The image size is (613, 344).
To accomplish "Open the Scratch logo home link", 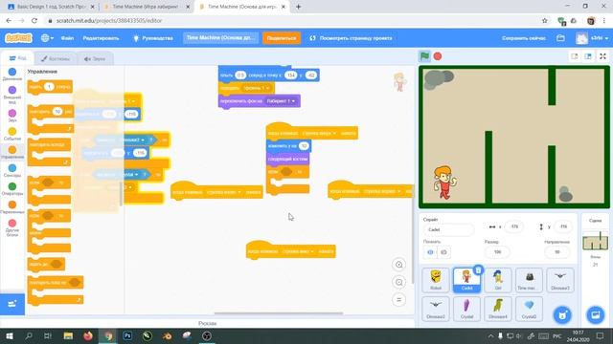I will [x=18, y=38].
